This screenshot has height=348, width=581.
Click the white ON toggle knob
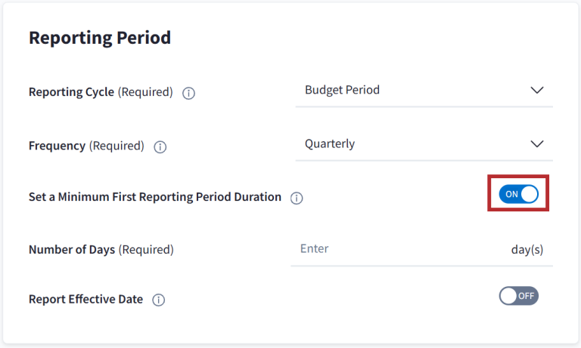tap(529, 194)
